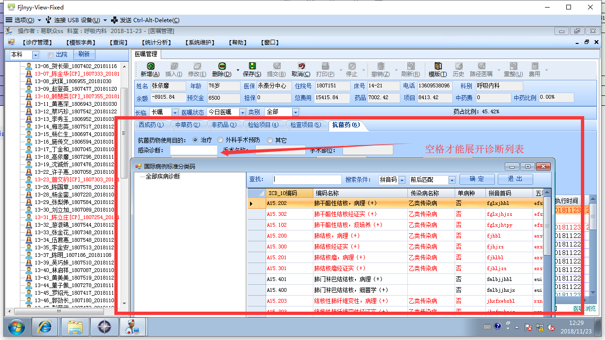Switch to the 检查项目 tab
Viewport: 605px width, 340px height.
pyautogui.click(x=306, y=125)
